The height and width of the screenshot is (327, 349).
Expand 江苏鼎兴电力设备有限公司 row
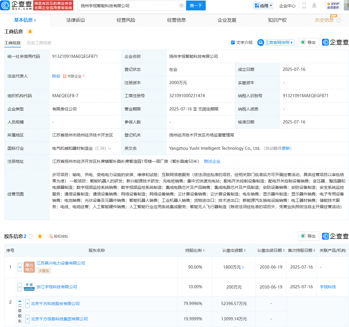(20, 267)
